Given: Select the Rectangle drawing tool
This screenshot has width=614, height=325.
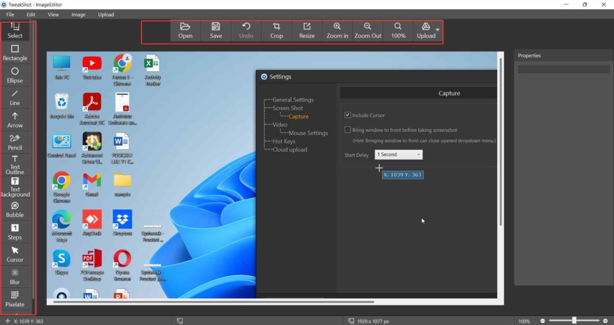Looking at the screenshot, I should [x=15, y=53].
